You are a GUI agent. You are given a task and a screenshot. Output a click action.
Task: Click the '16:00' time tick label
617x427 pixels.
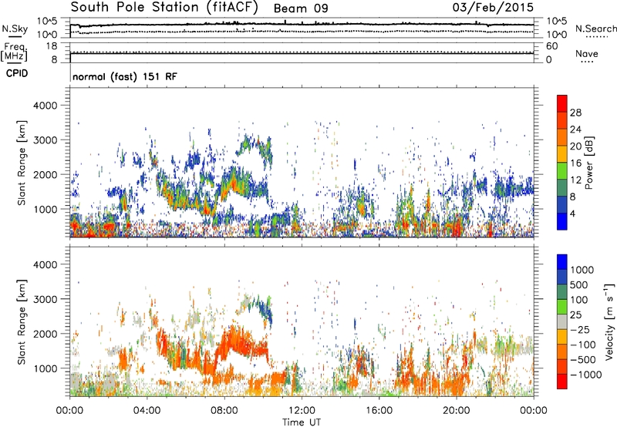point(379,411)
